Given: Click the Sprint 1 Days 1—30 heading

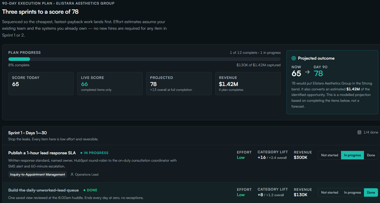Looking at the screenshot, I should [x=28, y=133].
